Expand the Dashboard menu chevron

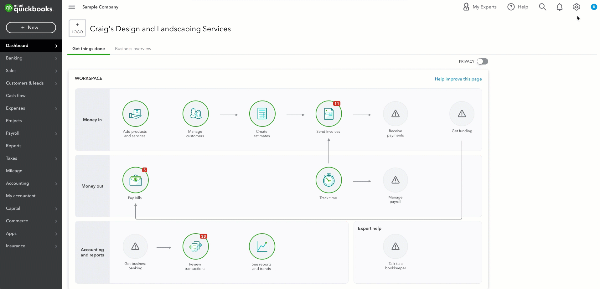(x=56, y=46)
